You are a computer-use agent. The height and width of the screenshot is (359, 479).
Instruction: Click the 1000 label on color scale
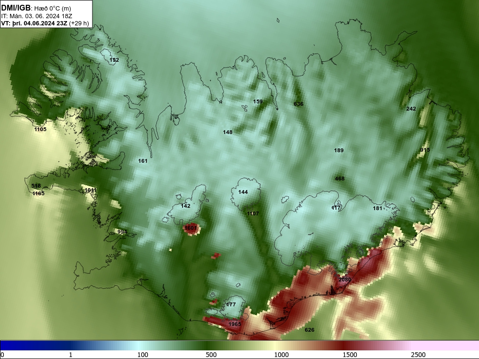coord(281,355)
